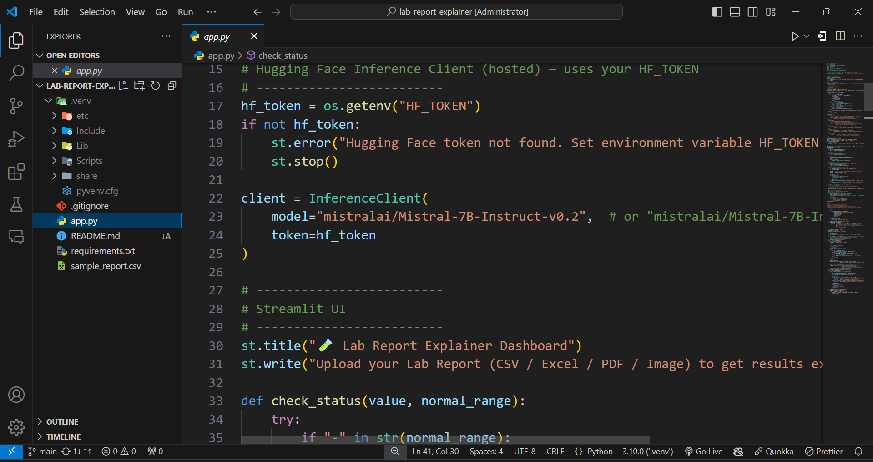Viewport: 873px width, 462px height.
Task: Open the Extensions view
Action: click(16, 172)
